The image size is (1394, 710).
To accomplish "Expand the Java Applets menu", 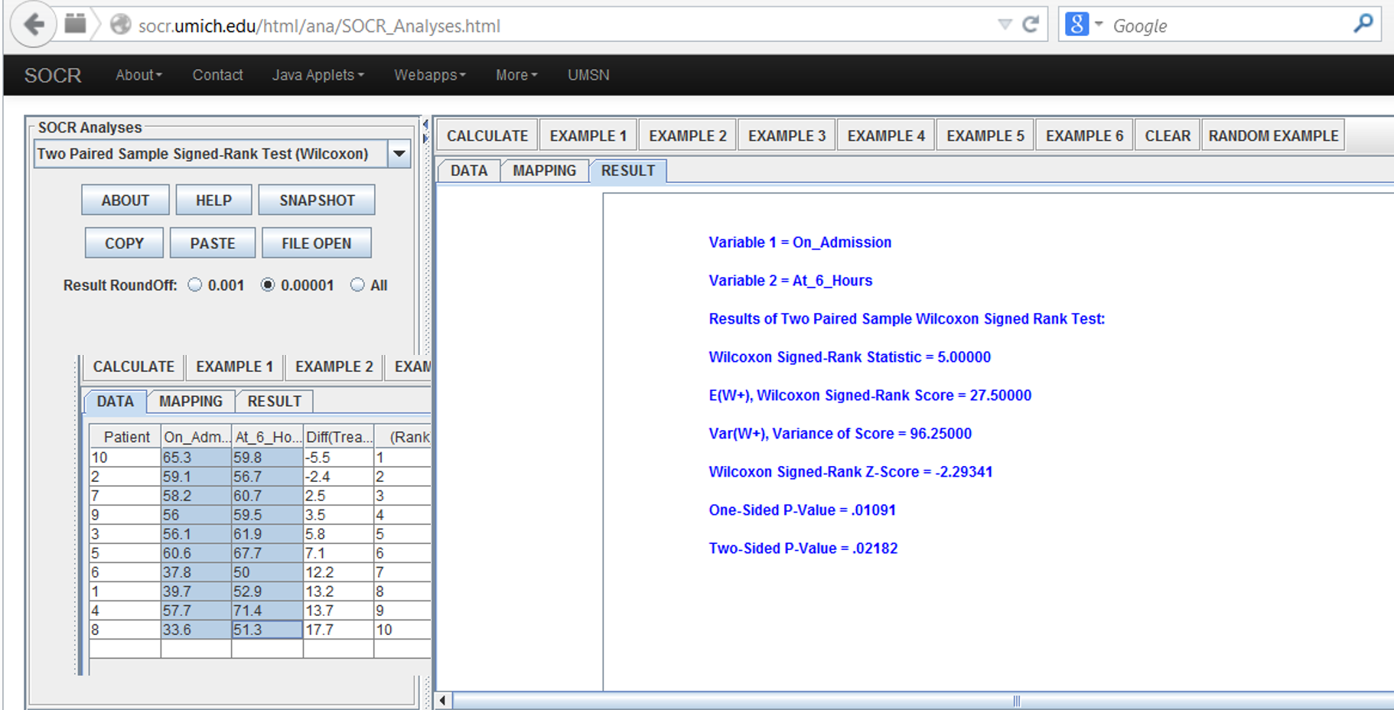I will pyautogui.click(x=318, y=75).
